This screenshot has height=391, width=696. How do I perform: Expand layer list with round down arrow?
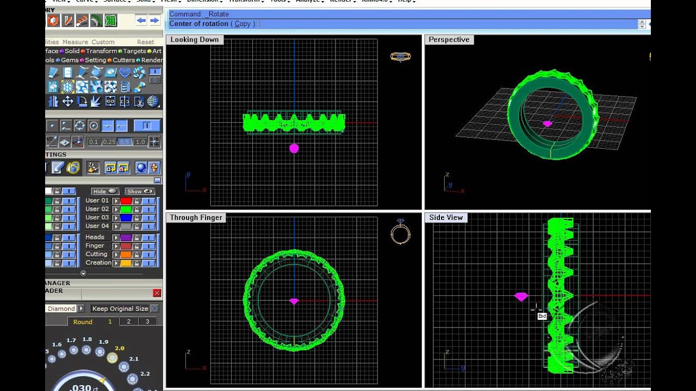pos(83,274)
